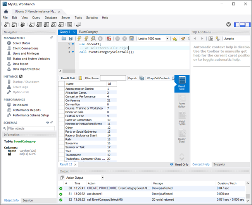This screenshot has height=205, width=252.
Task: Toggle bottom output panel visibility
Action: [x=242, y=24]
